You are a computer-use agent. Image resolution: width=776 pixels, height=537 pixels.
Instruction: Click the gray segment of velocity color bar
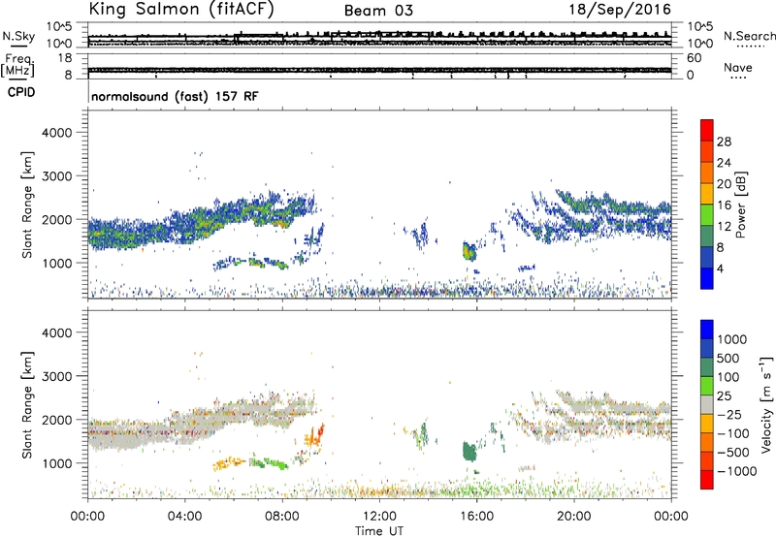[x=707, y=404]
